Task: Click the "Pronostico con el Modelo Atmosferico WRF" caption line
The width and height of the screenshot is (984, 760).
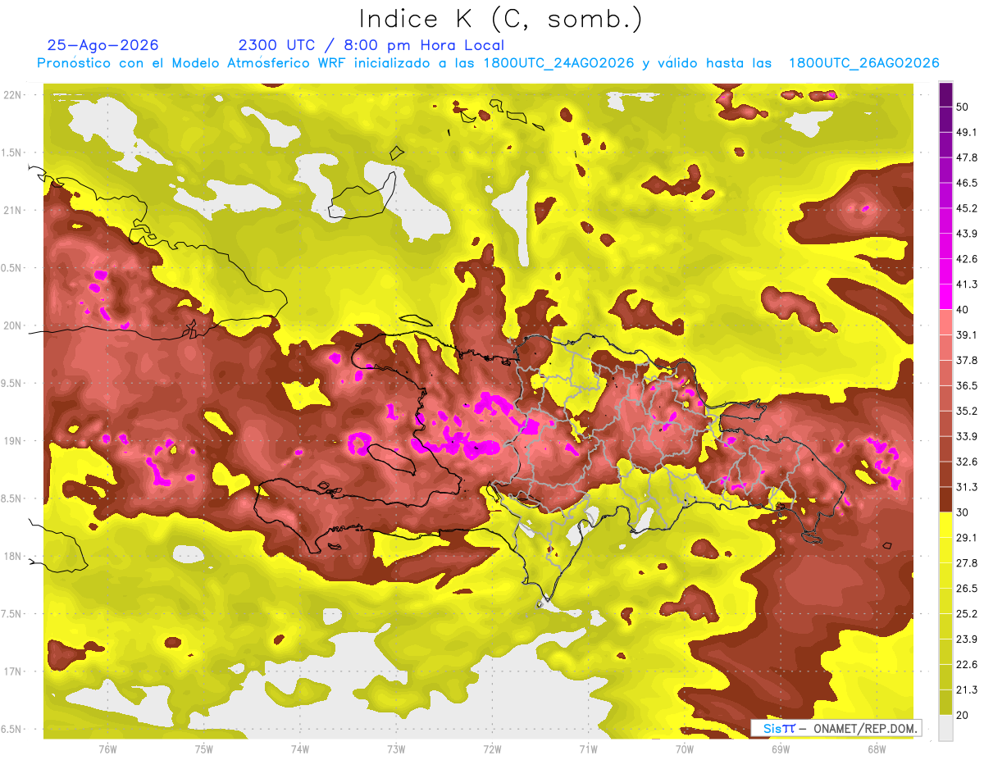Action: (x=488, y=63)
